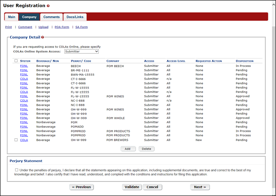The width and height of the screenshot is (276, 196).
Task: Click the help icon beside Company Detail
Action: coord(43,38)
